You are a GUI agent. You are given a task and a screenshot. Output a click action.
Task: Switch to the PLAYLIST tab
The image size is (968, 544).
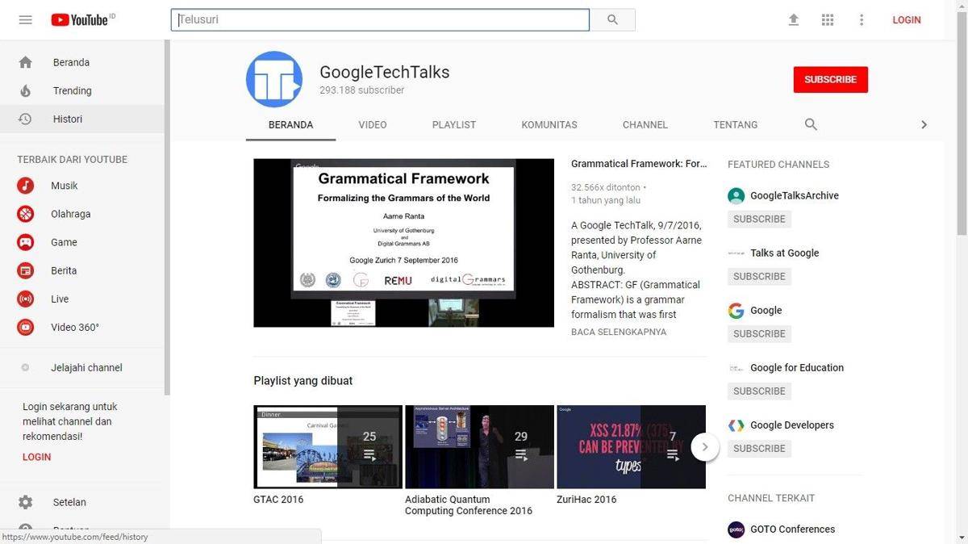[x=454, y=124]
